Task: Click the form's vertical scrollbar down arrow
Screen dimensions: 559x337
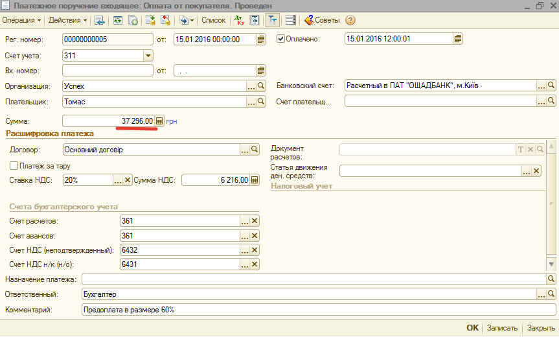Action: tap(552, 264)
